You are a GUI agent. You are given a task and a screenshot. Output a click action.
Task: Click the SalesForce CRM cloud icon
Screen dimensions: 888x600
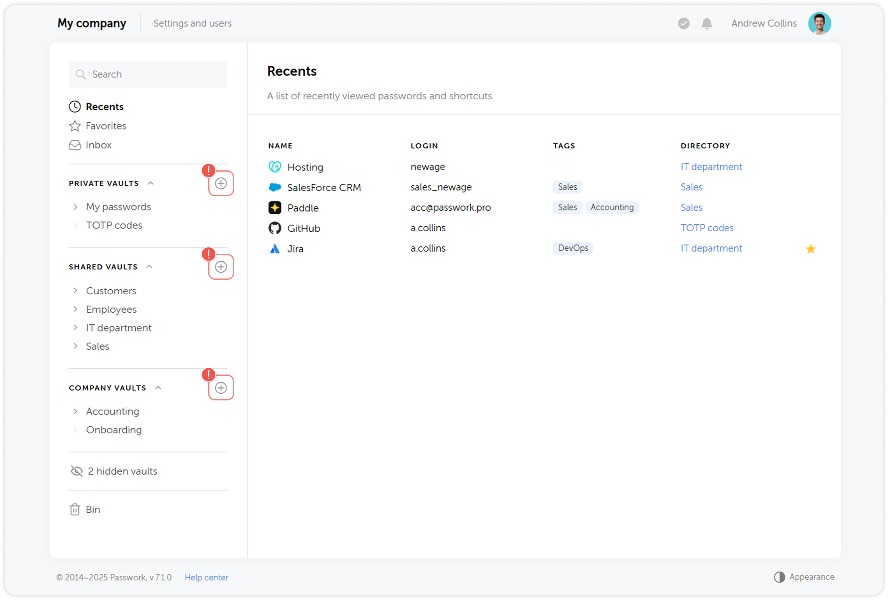[275, 187]
